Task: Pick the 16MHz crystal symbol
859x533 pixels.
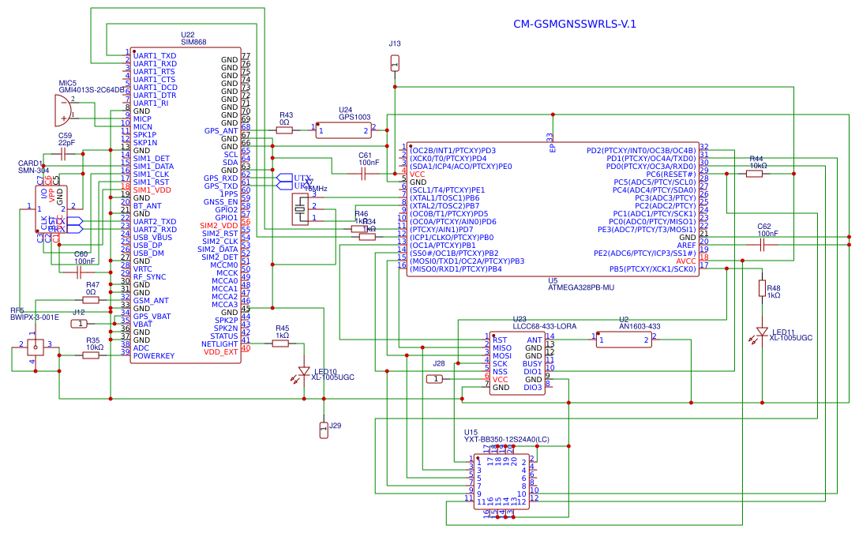Action: coord(300,209)
